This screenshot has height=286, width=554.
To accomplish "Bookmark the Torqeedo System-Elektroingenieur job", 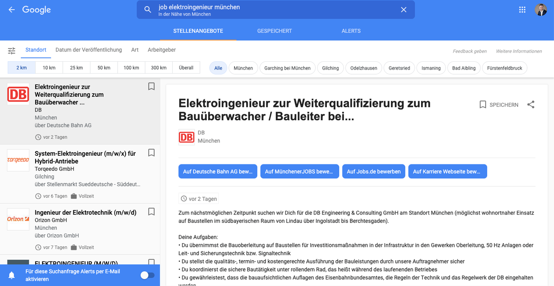I will 151,152.
